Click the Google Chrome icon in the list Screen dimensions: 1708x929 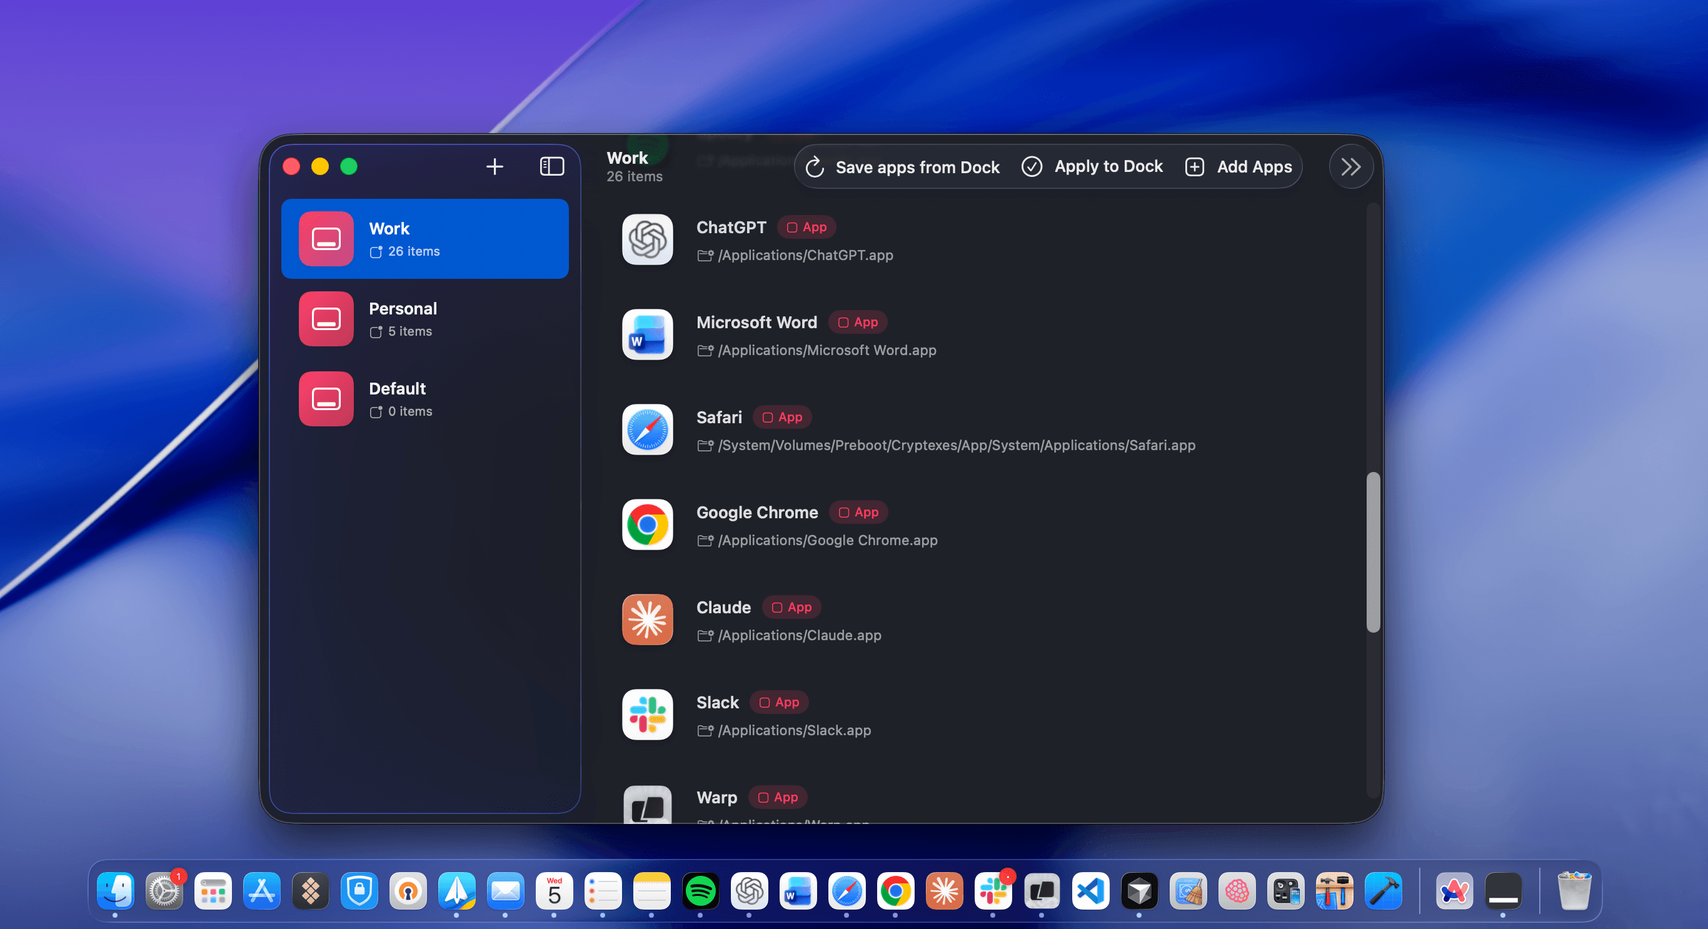pos(647,525)
